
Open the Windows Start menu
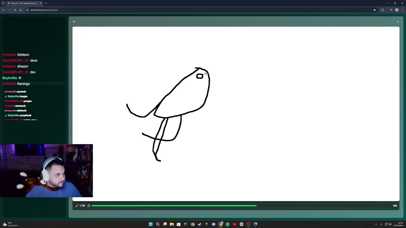click(x=151, y=224)
